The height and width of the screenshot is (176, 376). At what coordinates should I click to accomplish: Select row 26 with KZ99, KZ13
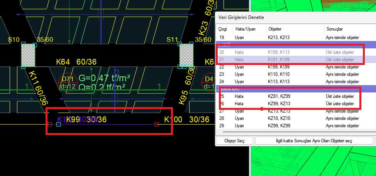[290, 103]
